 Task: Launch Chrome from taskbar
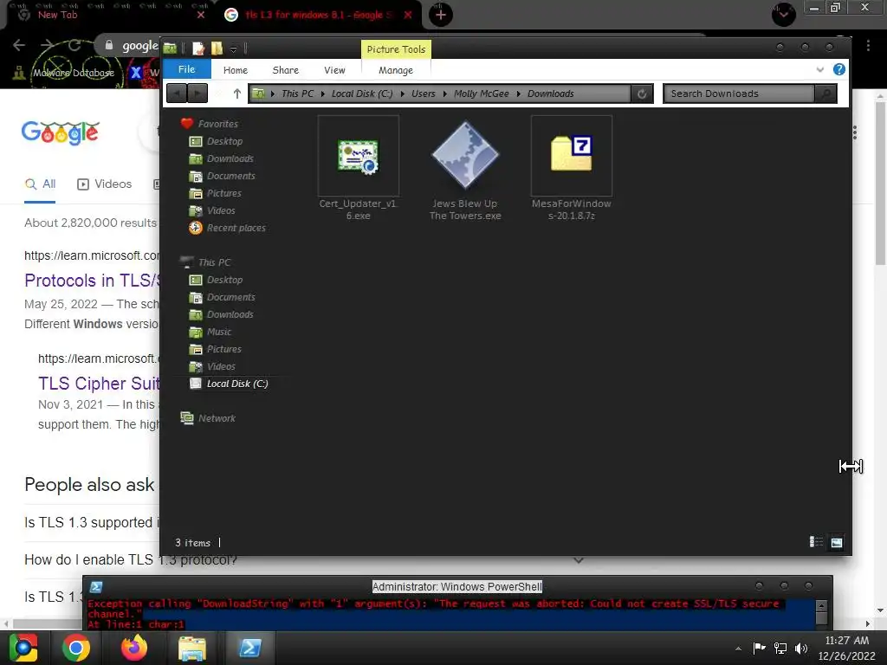(76, 648)
